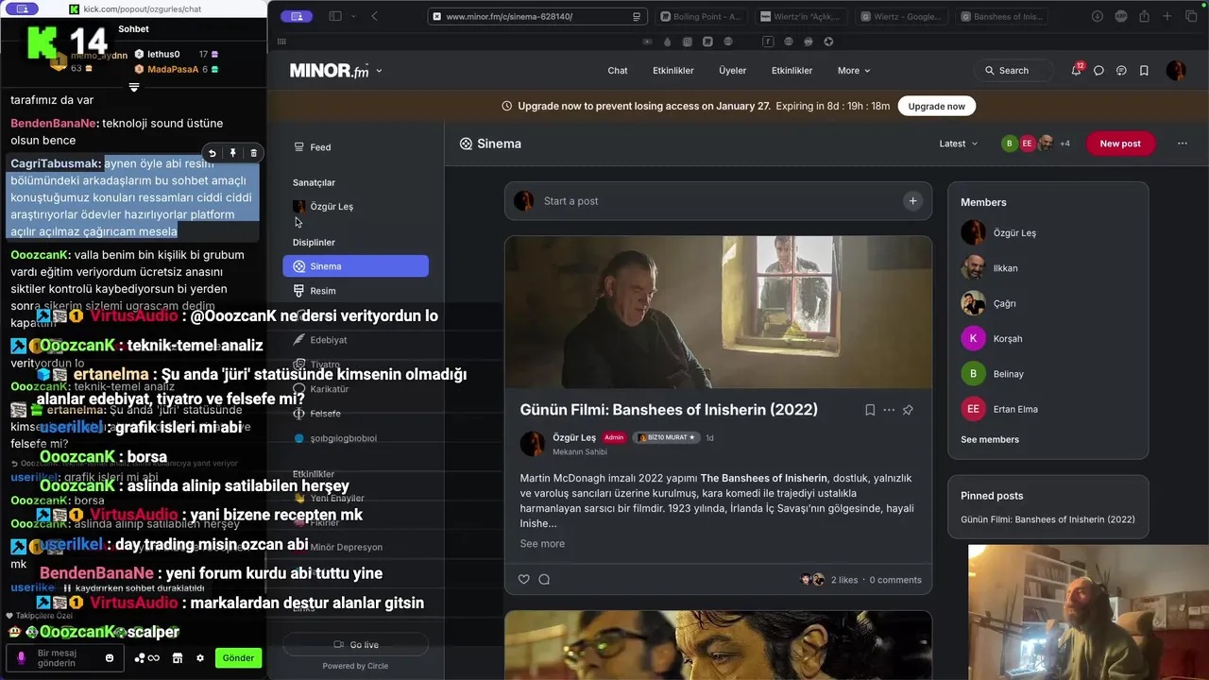Bookmark the Günün Filmi post
The height and width of the screenshot is (680, 1209).
870,410
